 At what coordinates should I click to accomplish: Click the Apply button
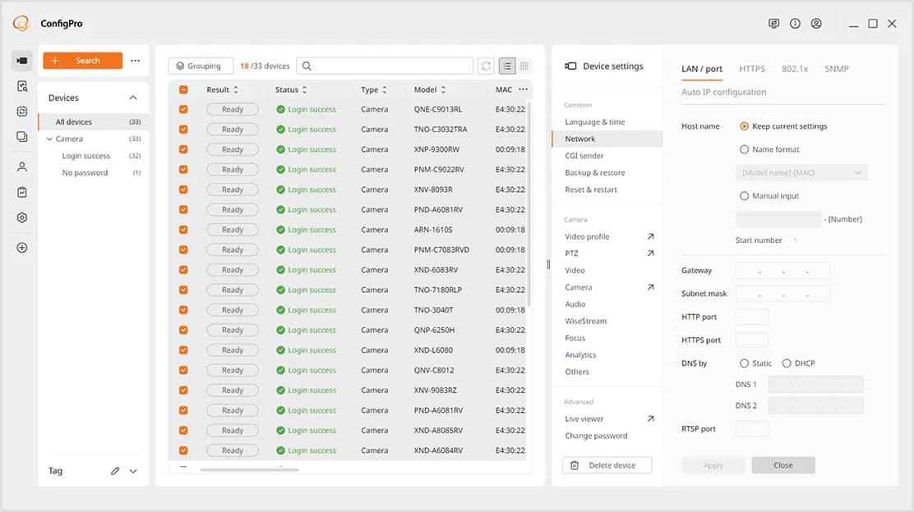click(713, 465)
